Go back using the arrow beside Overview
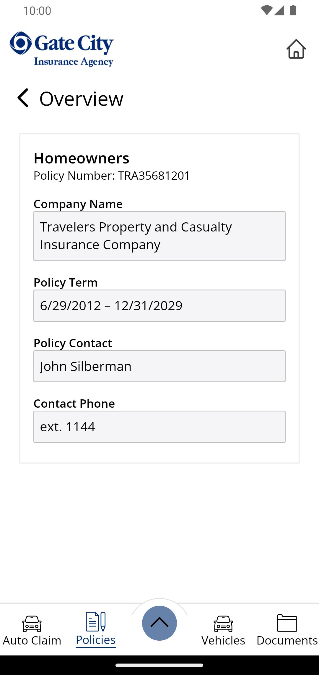 [x=23, y=98]
